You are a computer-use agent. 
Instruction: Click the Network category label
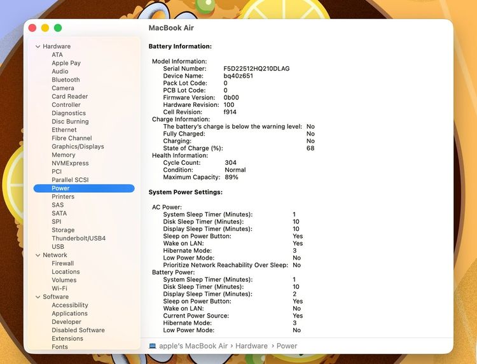click(x=55, y=255)
